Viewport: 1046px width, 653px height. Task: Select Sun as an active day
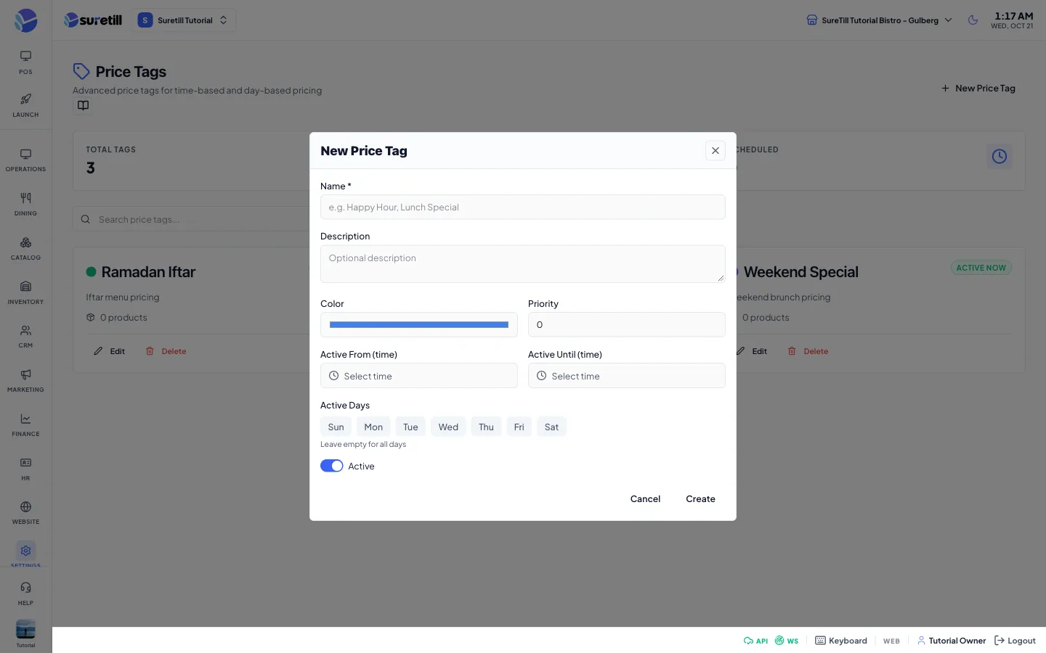(x=336, y=427)
